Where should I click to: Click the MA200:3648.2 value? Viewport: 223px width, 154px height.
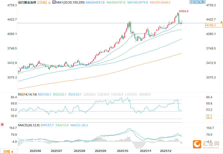point(160,2)
